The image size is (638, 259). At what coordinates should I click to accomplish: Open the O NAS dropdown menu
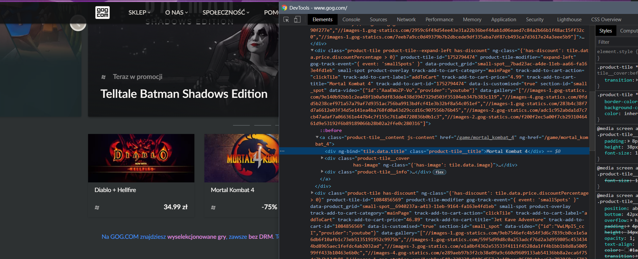pyautogui.click(x=176, y=12)
